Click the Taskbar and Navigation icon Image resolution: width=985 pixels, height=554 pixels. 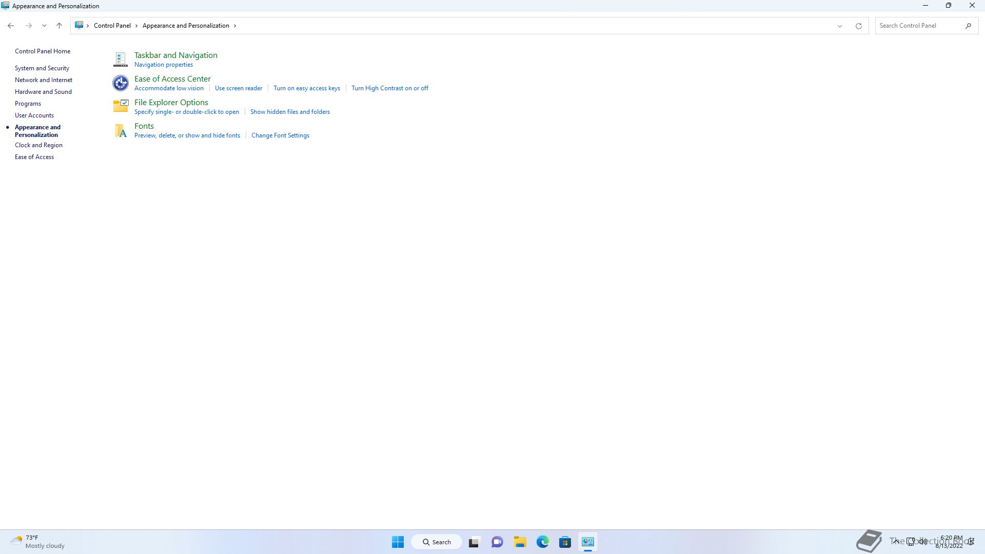pyautogui.click(x=120, y=60)
